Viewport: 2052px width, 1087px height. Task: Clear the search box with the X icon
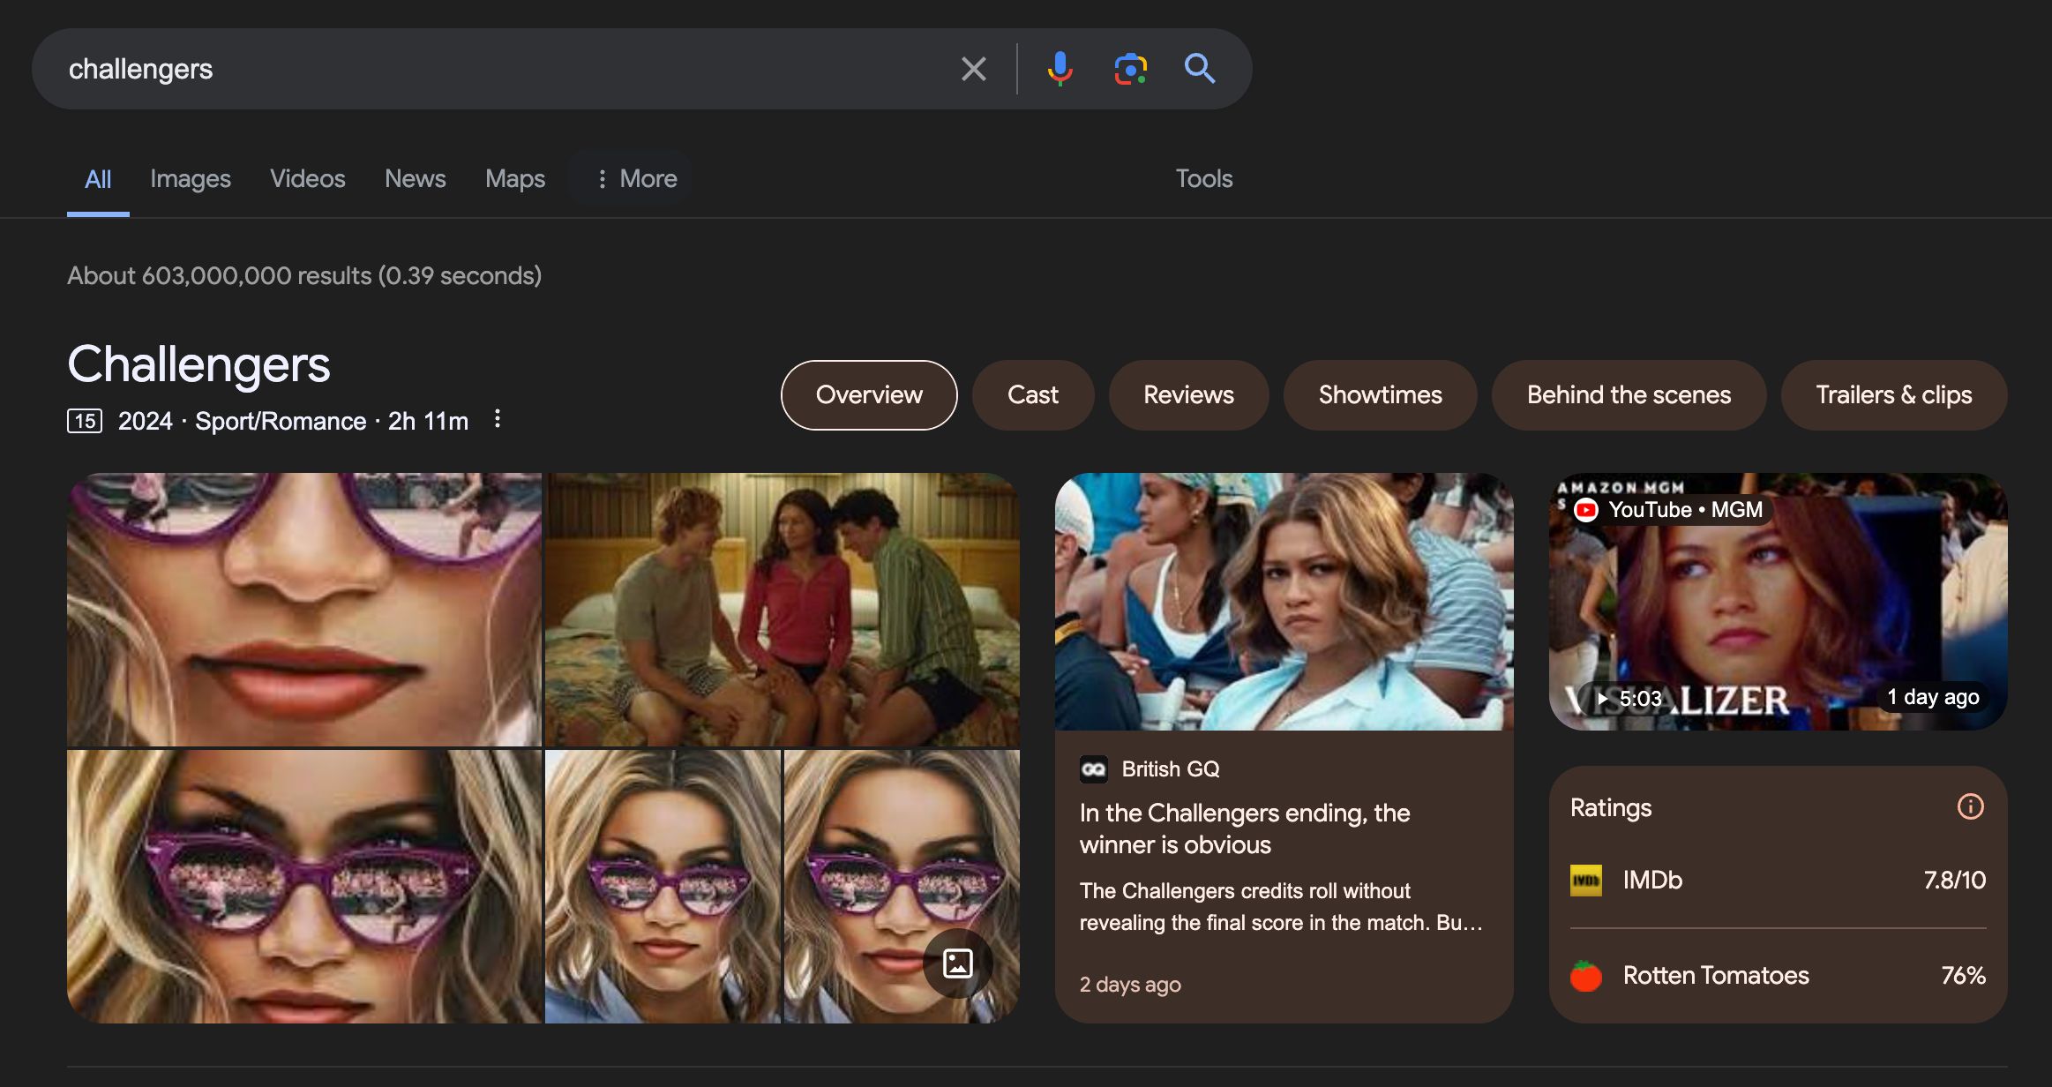point(973,69)
